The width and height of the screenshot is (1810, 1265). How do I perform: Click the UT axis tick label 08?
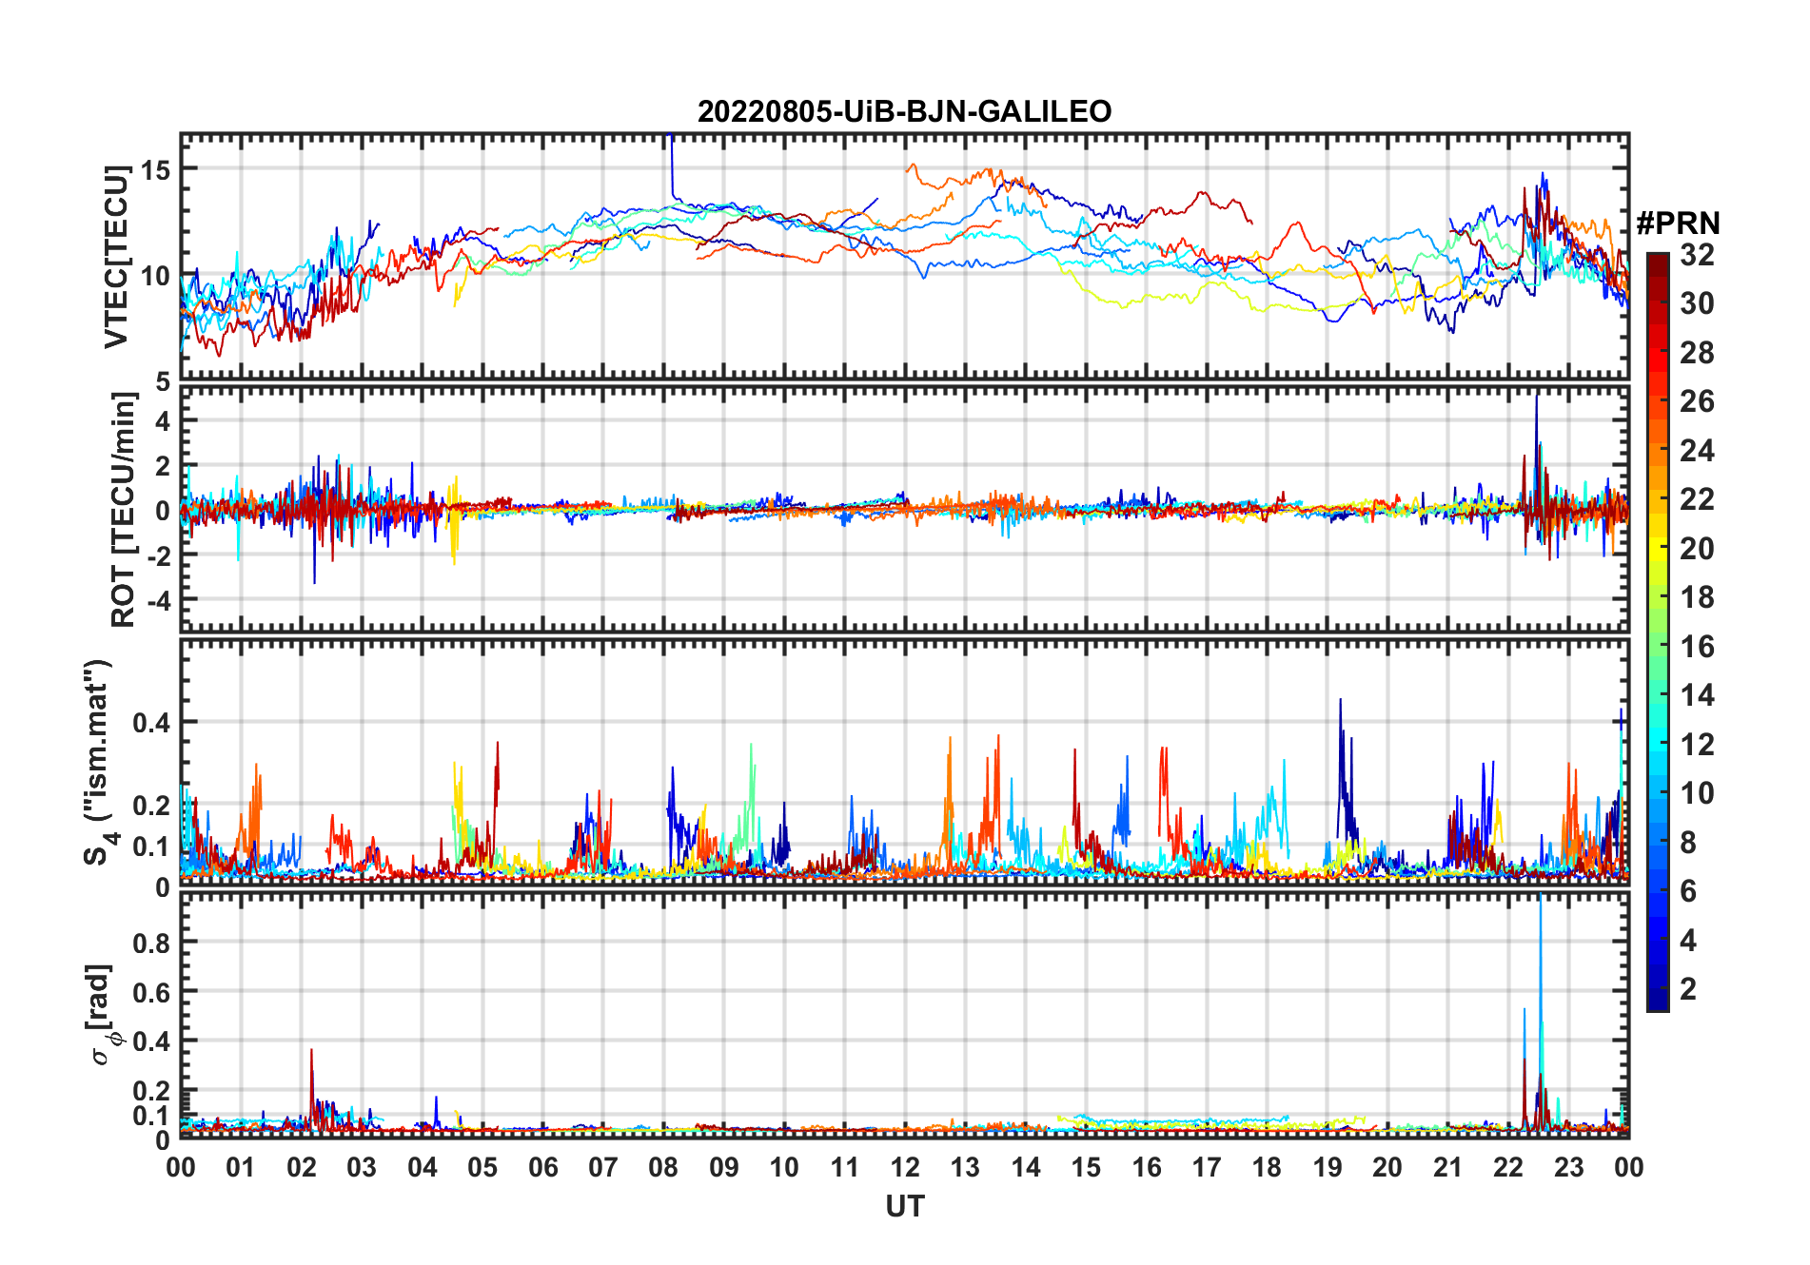click(x=663, y=1168)
